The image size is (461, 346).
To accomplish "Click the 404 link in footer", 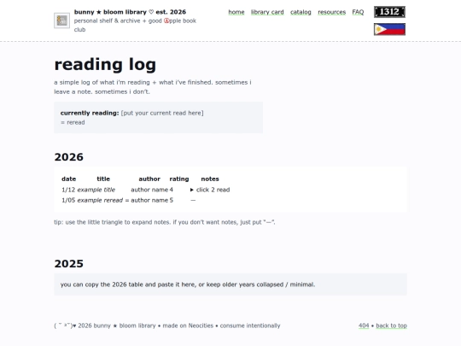I will 364,325.
